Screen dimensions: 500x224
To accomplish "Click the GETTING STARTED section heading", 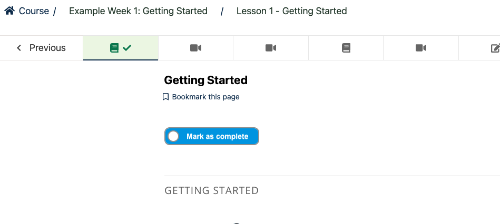I will (x=211, y=190).
